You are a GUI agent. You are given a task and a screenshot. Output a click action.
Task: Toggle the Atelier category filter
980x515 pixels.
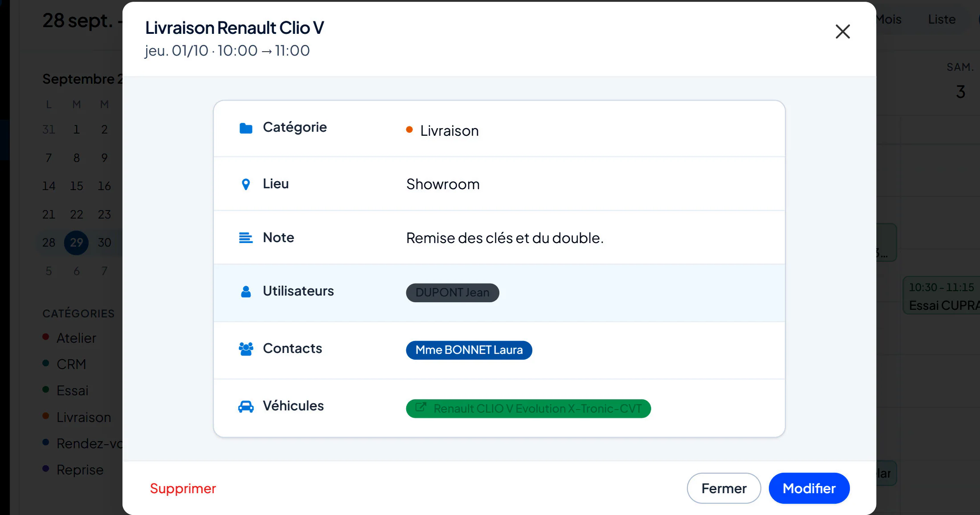[x=69, y=338]
